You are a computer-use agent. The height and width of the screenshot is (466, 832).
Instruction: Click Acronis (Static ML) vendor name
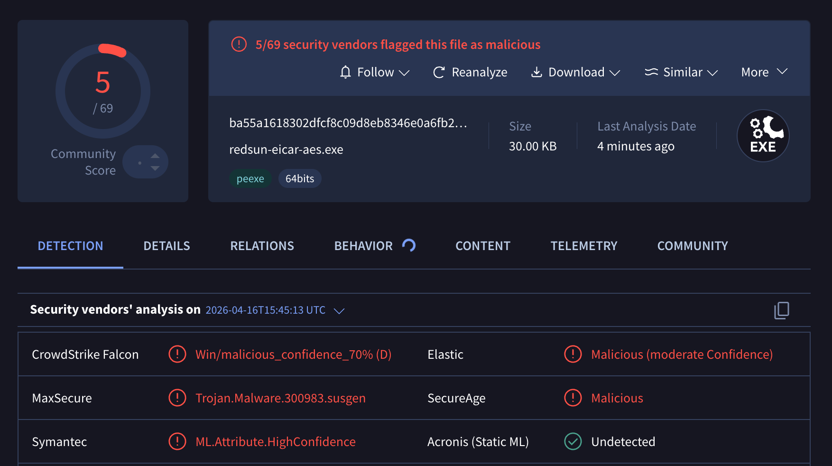[x=478, y=442]
